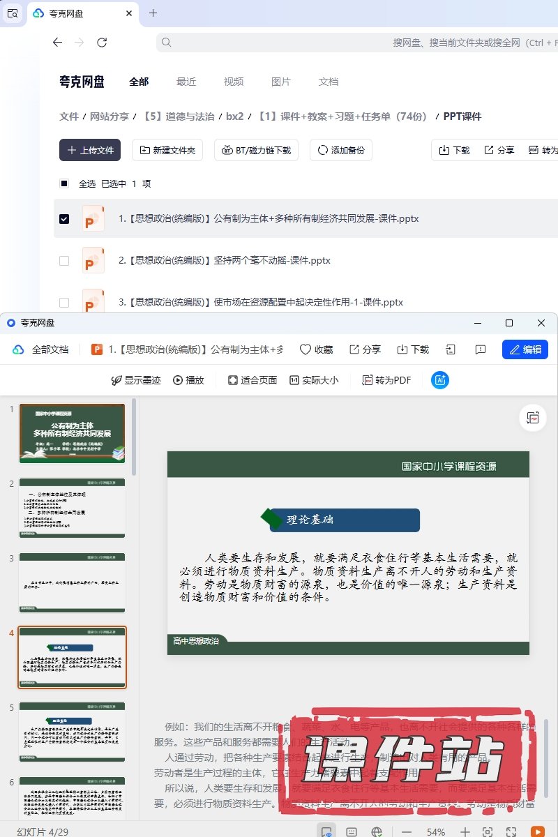Click the zoom out minus icon

coord(407,831)
